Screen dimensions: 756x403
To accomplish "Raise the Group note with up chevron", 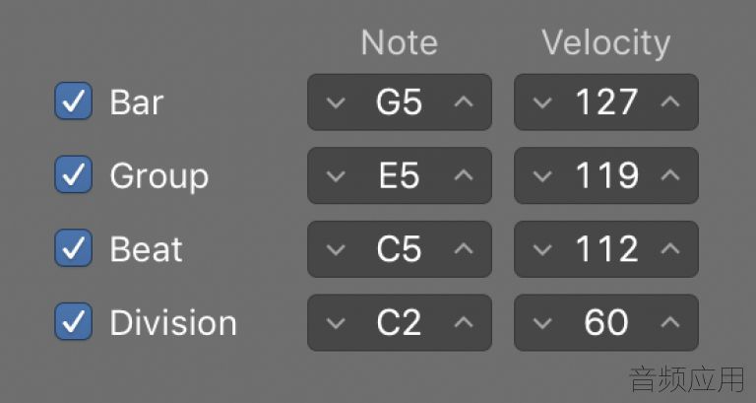I will (x=464, y=174).
